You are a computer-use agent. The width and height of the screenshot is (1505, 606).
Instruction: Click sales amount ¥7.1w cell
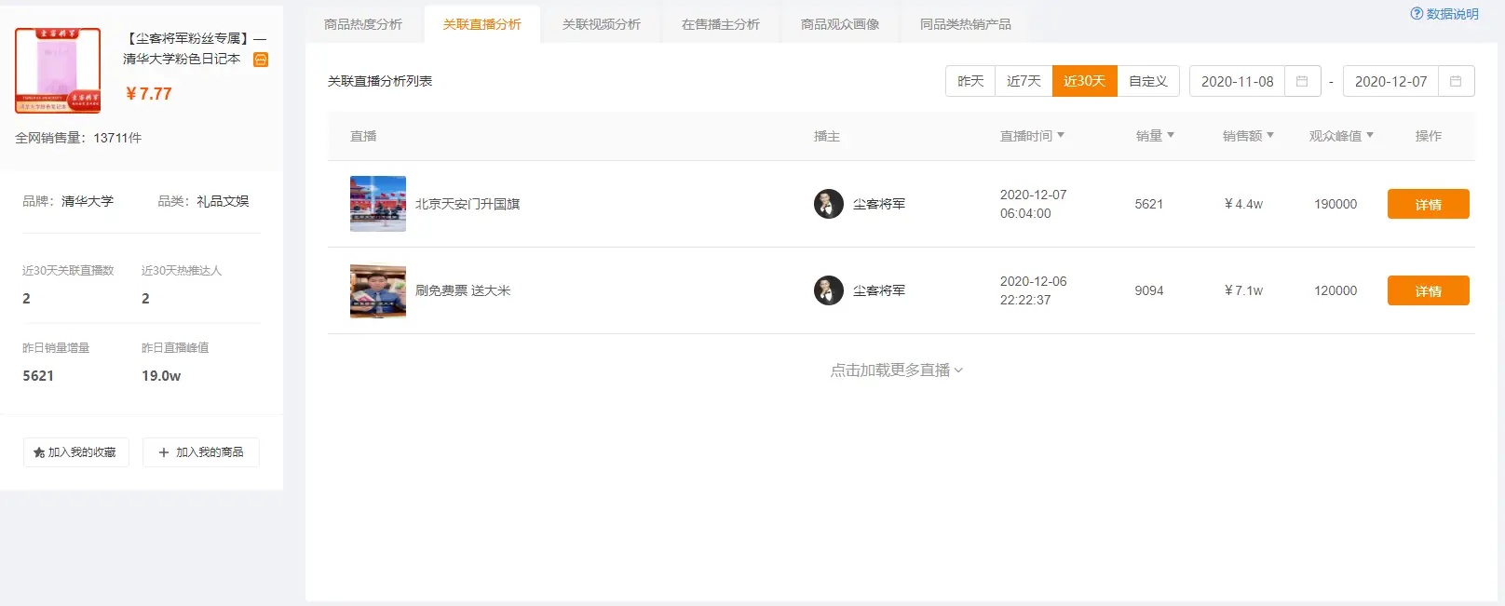pyautogui.click(x=1243, y=290)
